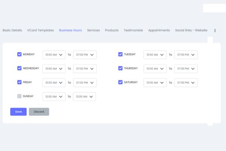Toggle the Thursday checkbox off
The width and height of the screenshot is (226, 151).
tap(121, 68)
